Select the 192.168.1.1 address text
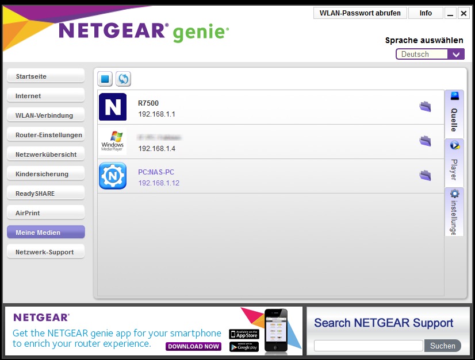This screenshot has width=475, height=360. 156,114
